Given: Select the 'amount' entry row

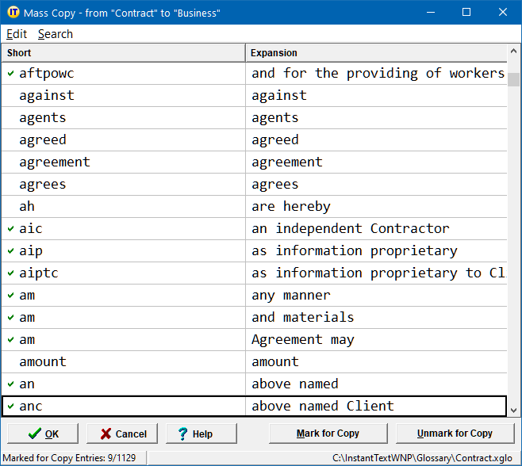Looking at the screenshot, I should pos(43,361).
